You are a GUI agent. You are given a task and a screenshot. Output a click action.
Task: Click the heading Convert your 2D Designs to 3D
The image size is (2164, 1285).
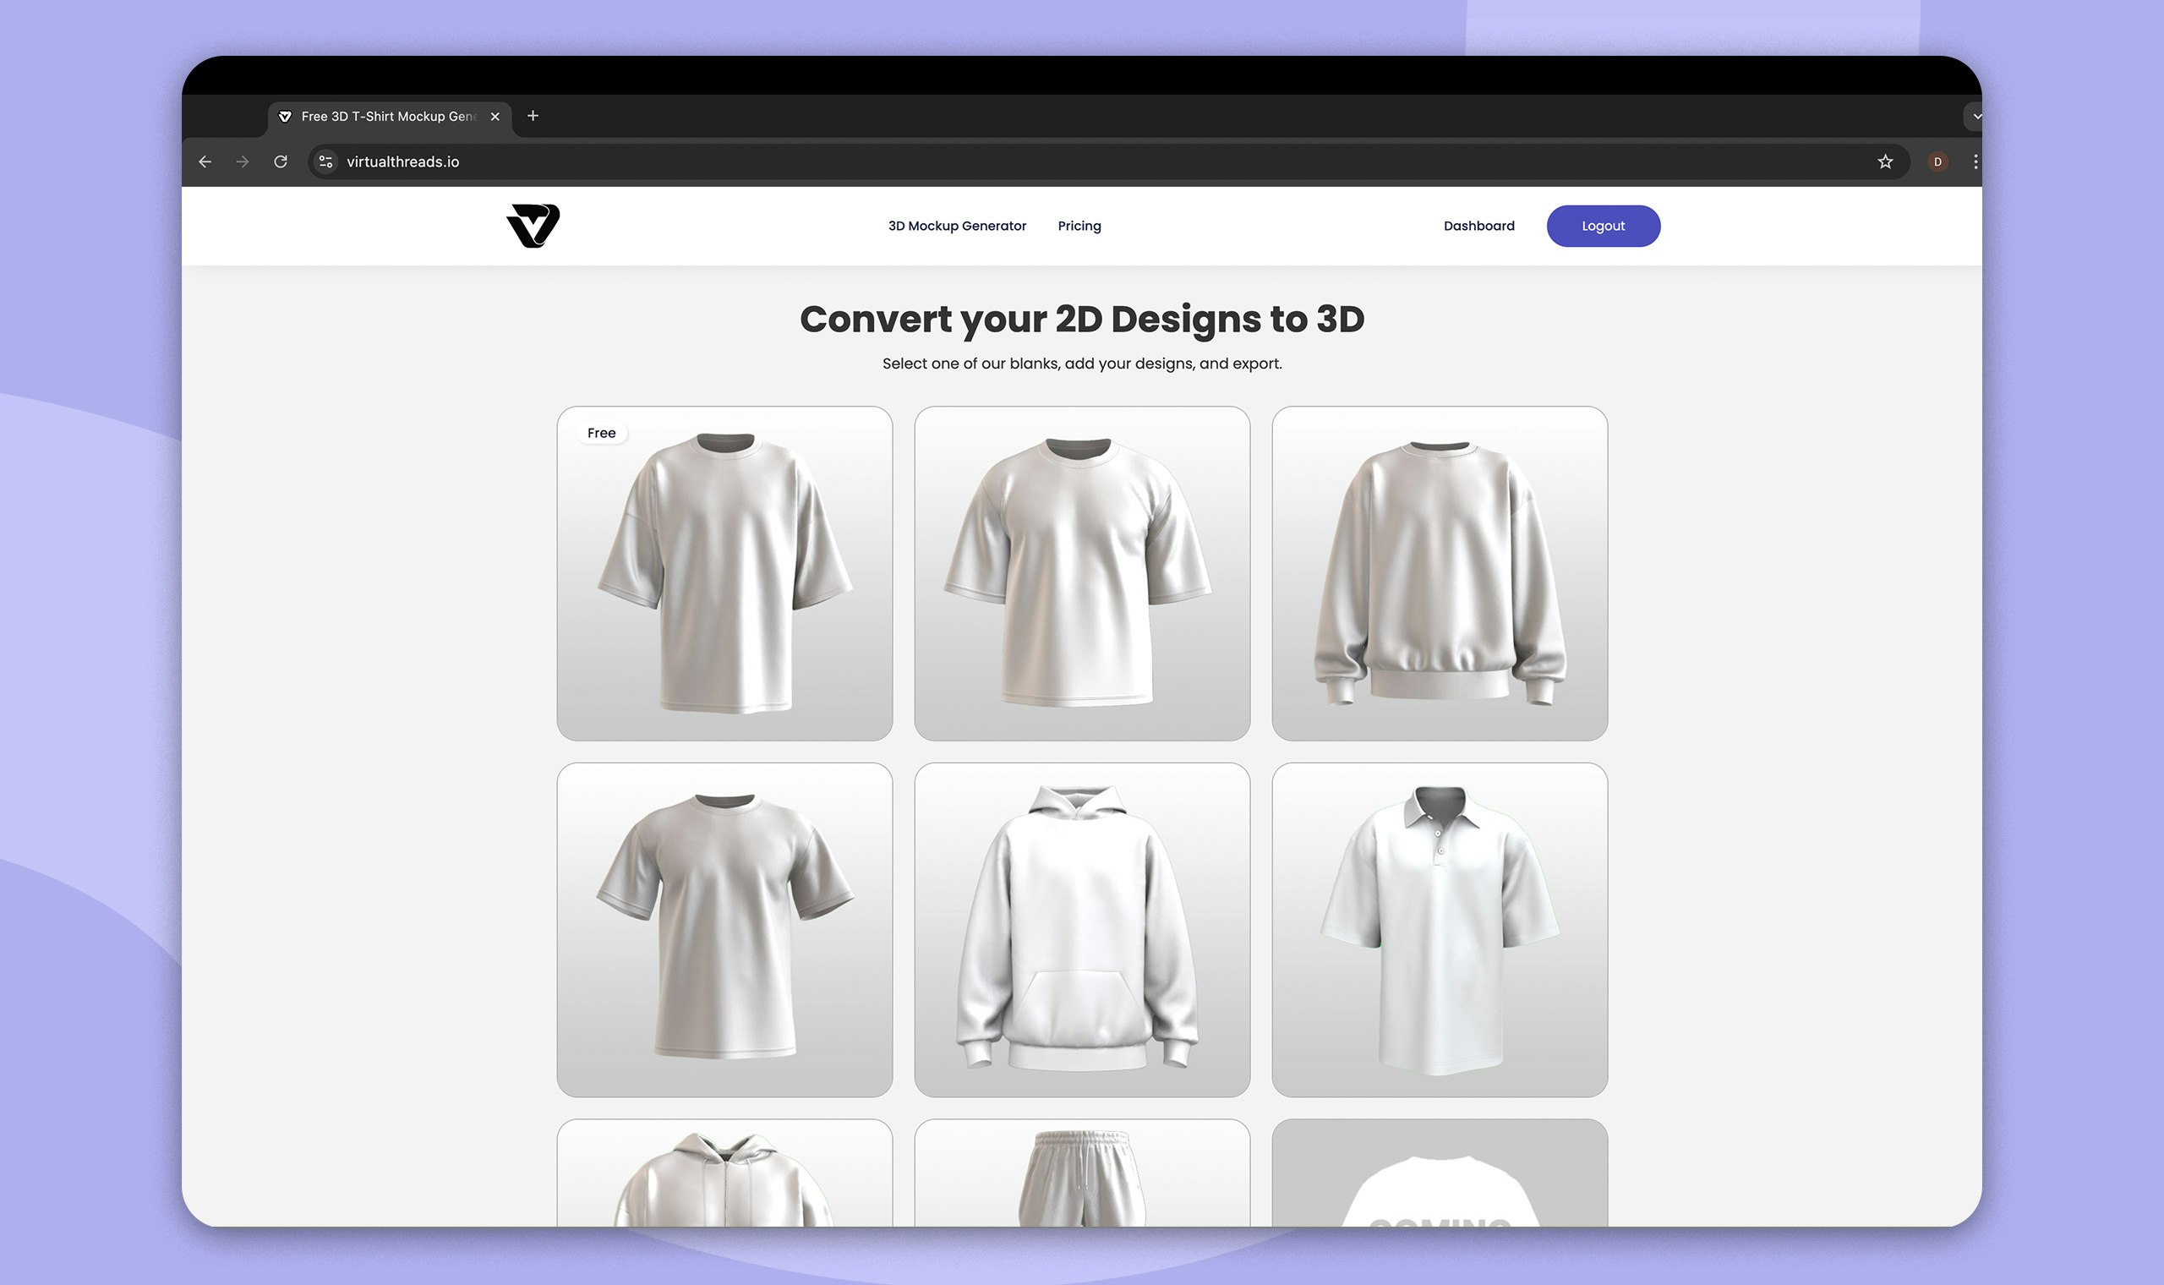[1082, 319]
